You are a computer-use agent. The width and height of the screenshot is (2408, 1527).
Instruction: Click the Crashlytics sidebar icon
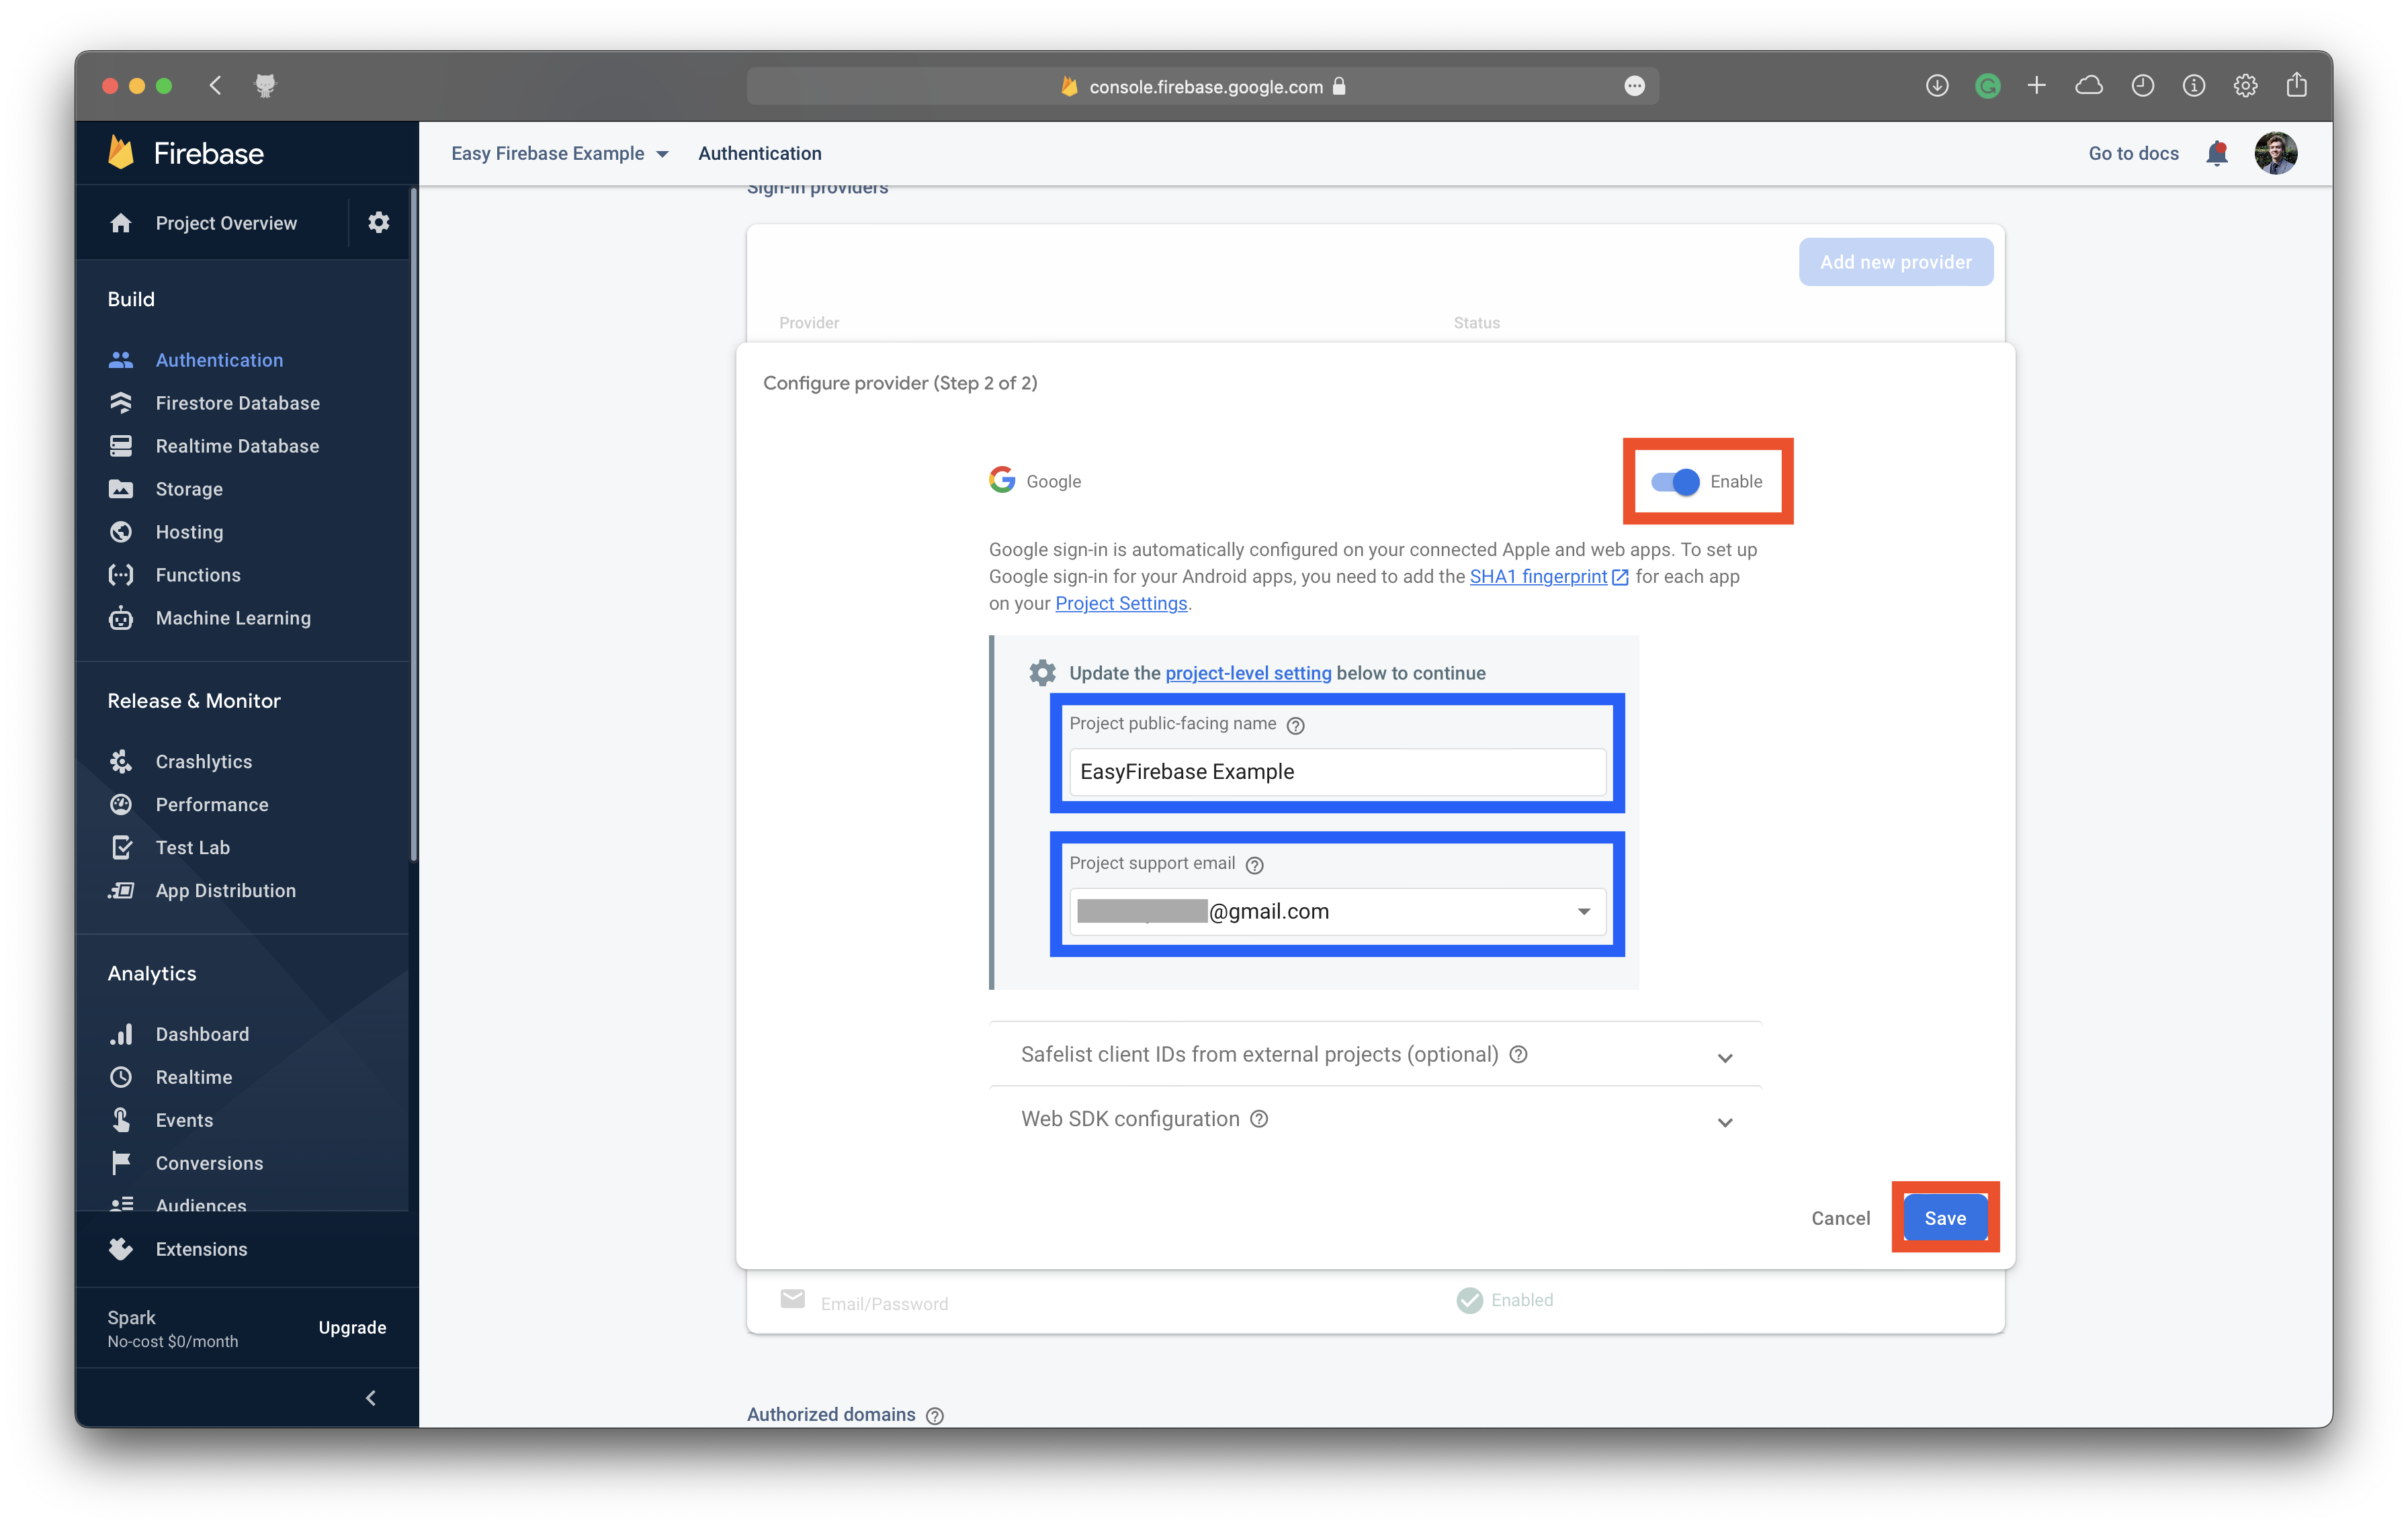pos(121,761)
